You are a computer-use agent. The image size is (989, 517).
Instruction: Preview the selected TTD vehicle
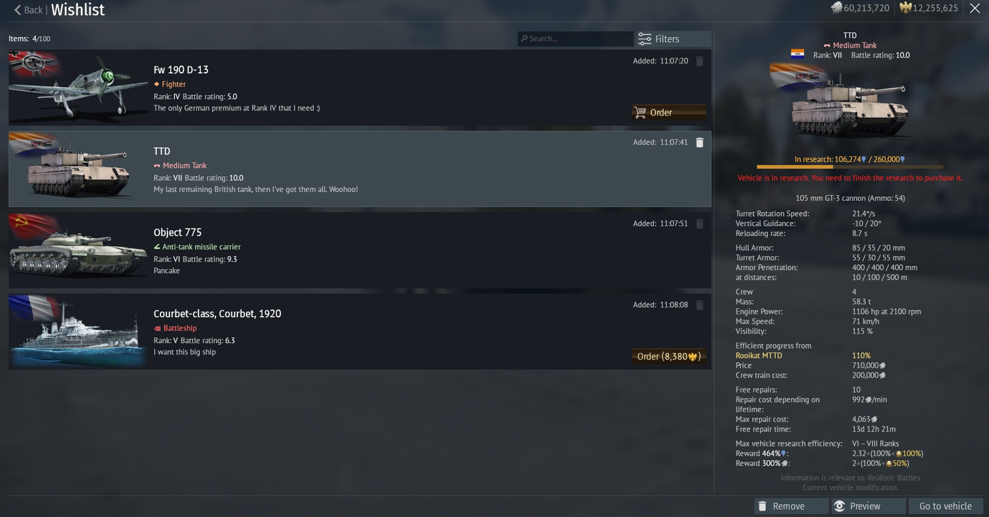(x=868, y=506)
